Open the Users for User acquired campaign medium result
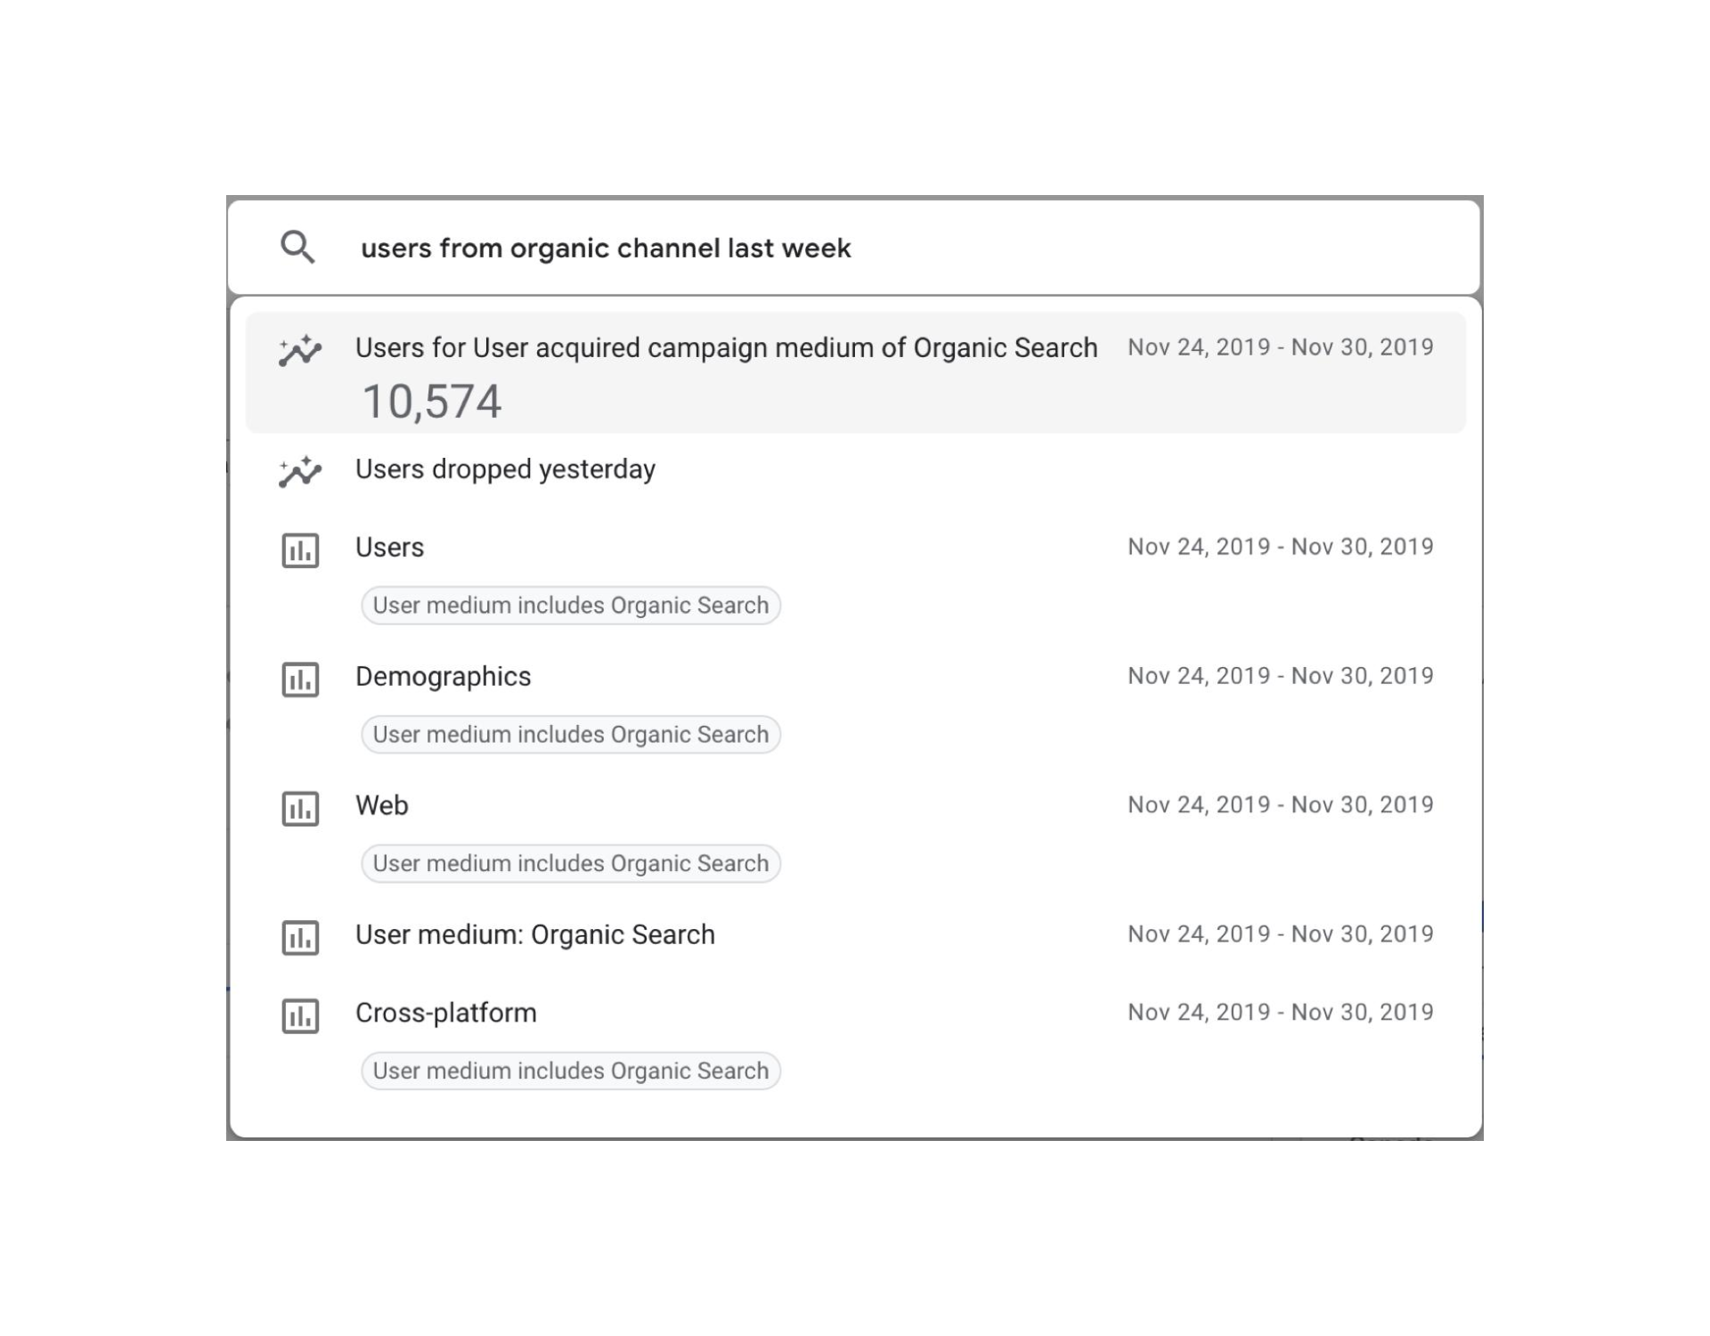The width and height of the screenshot is (1710, 1336). click(x=726, y=347)
